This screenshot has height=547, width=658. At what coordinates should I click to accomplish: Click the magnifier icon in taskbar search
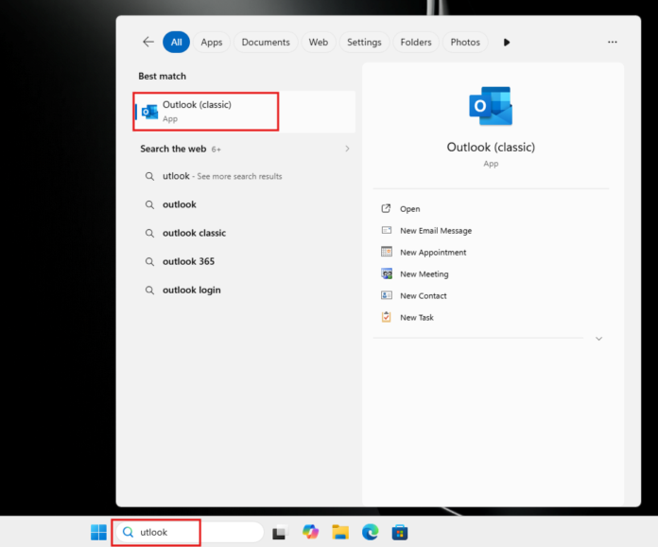pos(128,532)
